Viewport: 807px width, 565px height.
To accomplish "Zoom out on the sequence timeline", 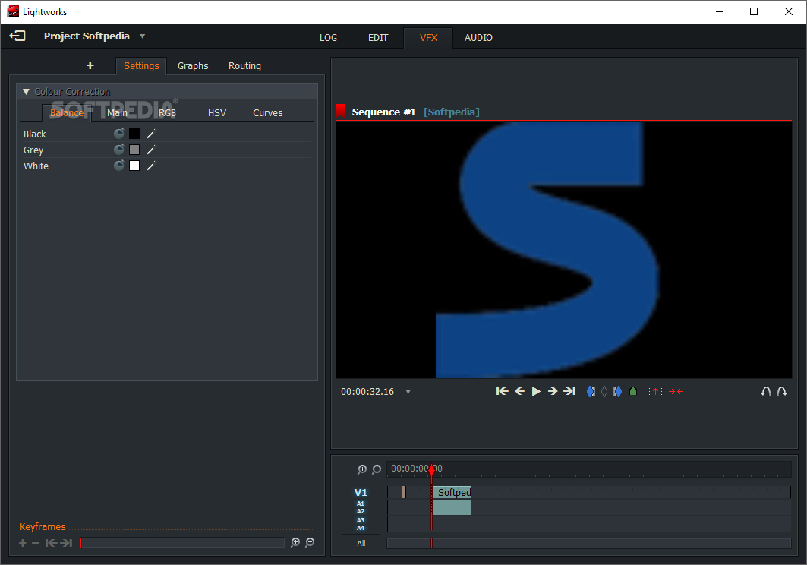I will (x=377, y=469).
